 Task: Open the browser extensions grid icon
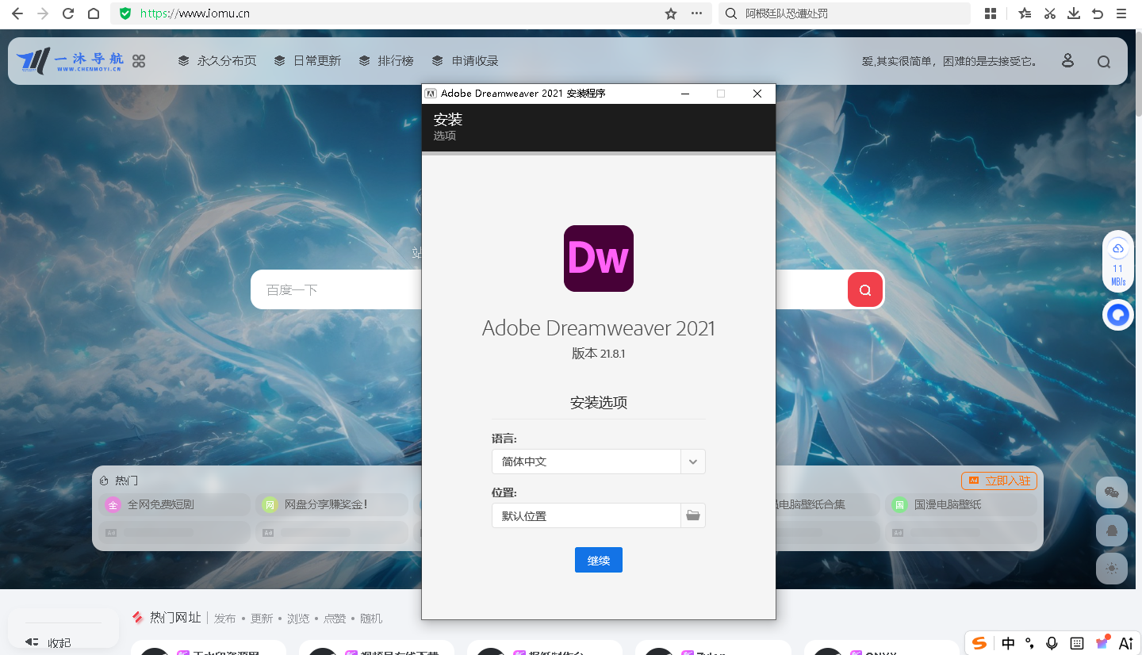tap(991, 13)
